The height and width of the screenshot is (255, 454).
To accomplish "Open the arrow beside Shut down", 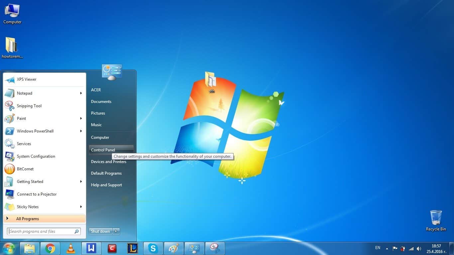I will point(116,231).
